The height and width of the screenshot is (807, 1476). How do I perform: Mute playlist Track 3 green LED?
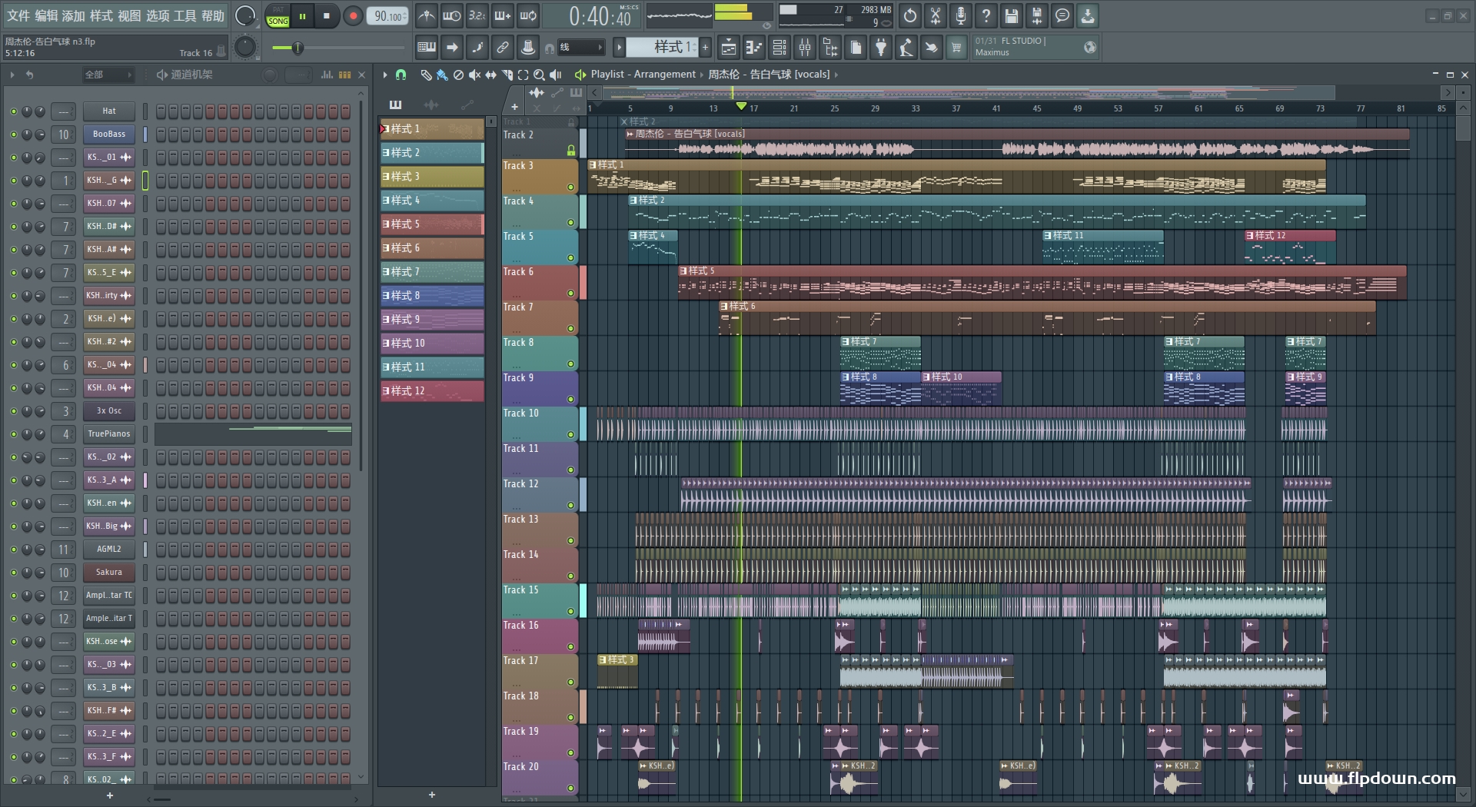(570, 187)
